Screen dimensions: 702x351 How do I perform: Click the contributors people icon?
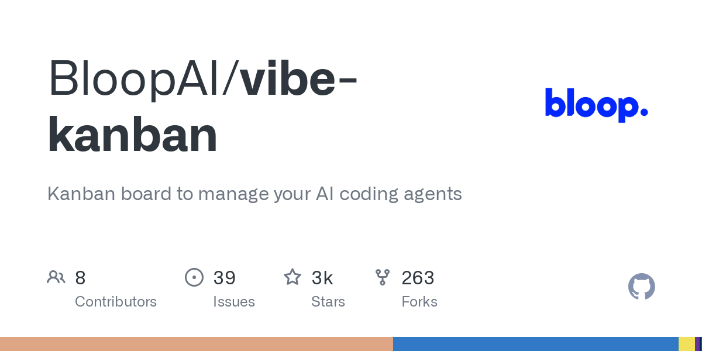(56, 277)
